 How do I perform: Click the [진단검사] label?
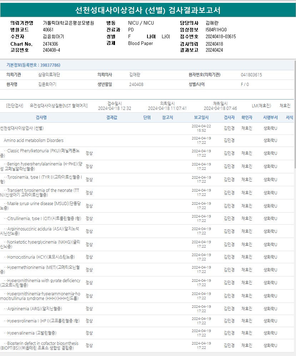15,106
